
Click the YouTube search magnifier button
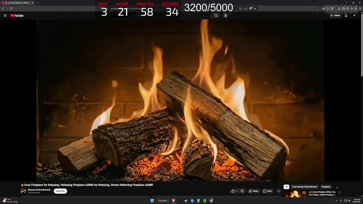point(216,16)
